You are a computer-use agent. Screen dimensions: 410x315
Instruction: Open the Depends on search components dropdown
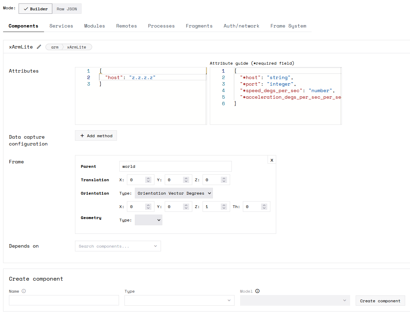tap(118, 246)
